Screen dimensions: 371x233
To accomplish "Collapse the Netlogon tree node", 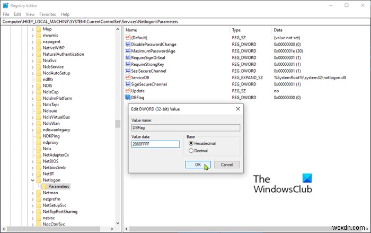I will pyautogui.click(x=33, y=180).
